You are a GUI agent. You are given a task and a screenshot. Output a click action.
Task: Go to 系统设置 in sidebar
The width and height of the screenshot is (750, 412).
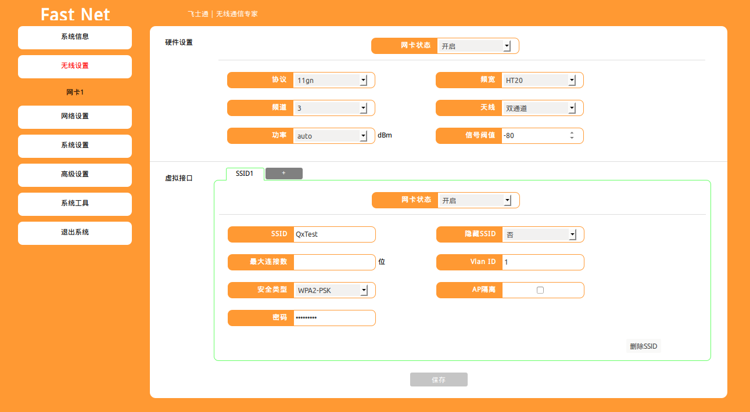tap(75, 146)
